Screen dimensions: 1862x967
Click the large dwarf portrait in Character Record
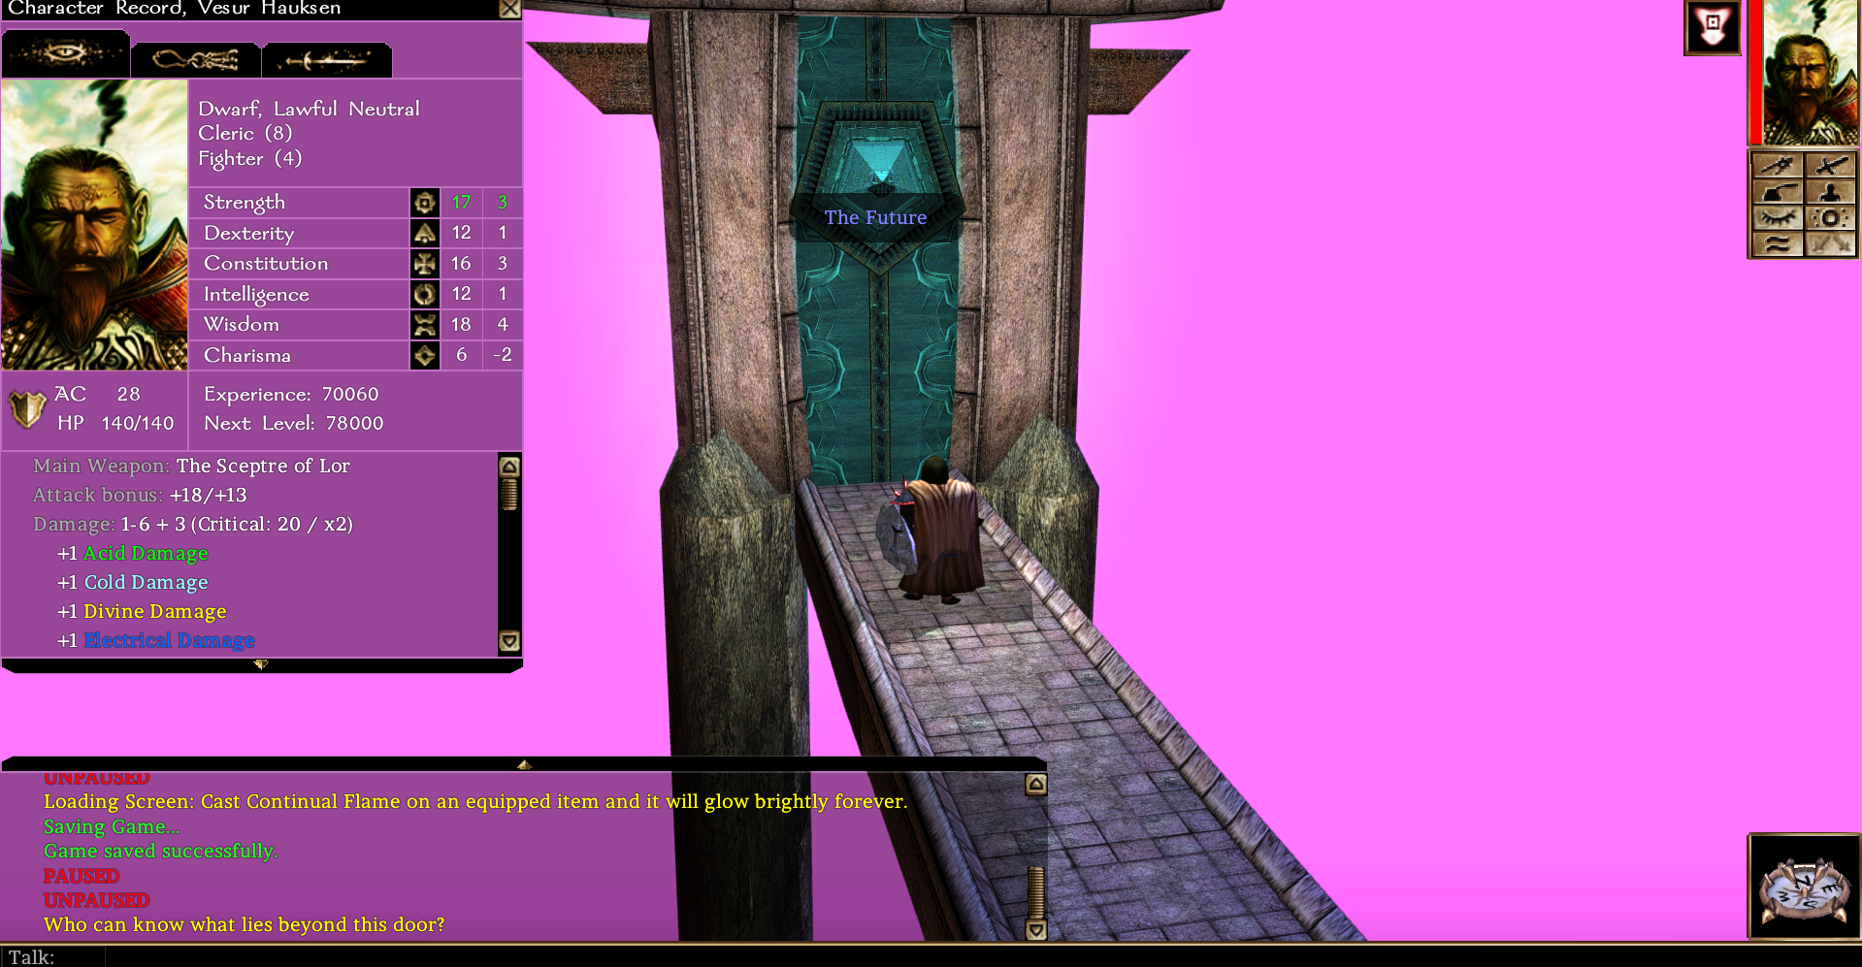pyautogui.click(x=94, y=225)
